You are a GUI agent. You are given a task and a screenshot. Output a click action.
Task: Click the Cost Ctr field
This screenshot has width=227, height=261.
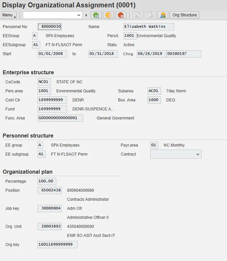52,100
